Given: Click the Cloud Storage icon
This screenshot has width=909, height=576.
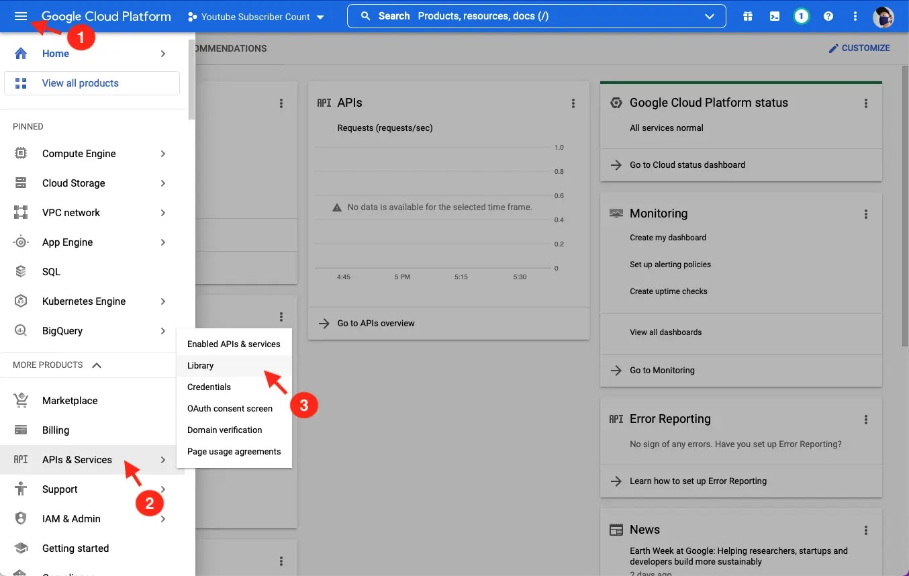Looking at the screenshot, I should tap(21, 183).
